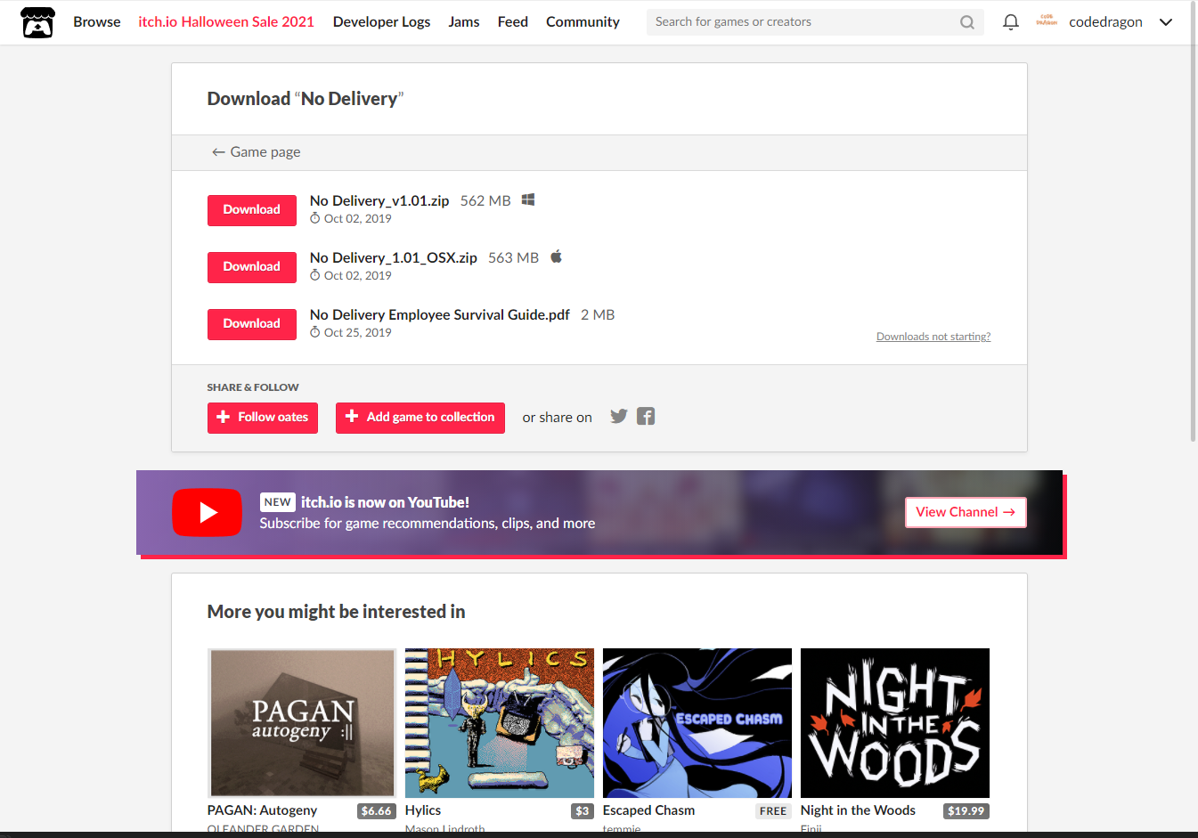The image size is (1198, 838).
Task: Click the FREE price tag
Action: pos(773,811)
